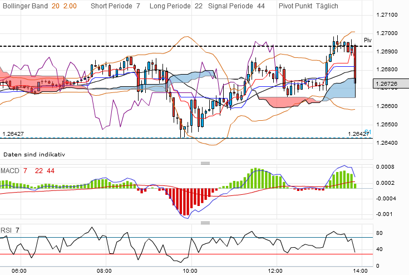Click the 06:00 time axis label
Viewport: 409px width, 275px height.
tap(19, 271)
